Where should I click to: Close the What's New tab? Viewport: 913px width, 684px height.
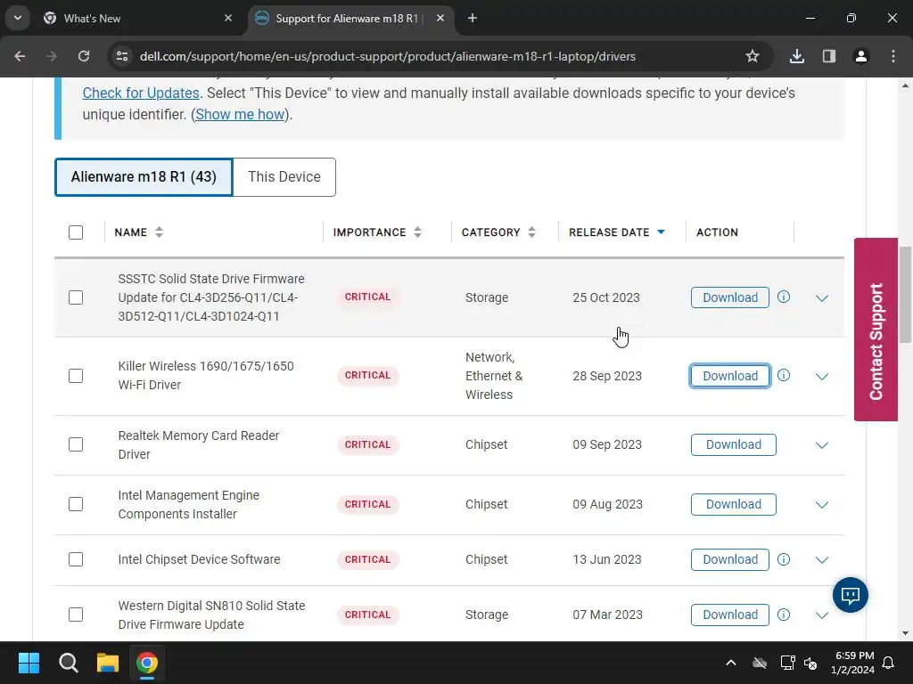coord(228,18)
